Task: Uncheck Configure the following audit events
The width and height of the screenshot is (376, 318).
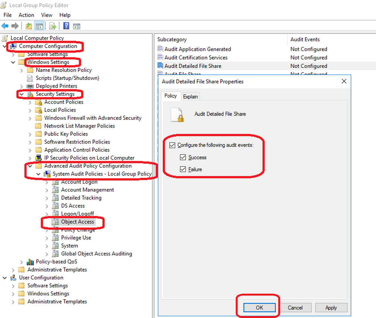Action: pos(172,145)
